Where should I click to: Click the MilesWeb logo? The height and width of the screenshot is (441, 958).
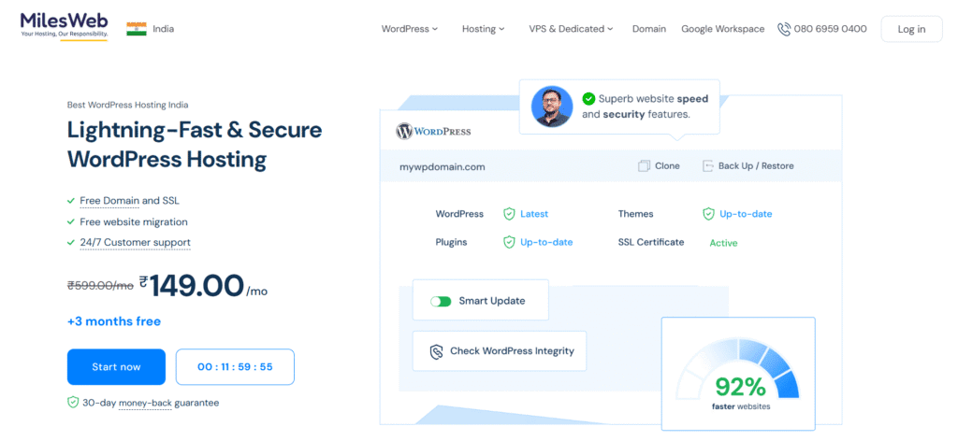[64, 26]
